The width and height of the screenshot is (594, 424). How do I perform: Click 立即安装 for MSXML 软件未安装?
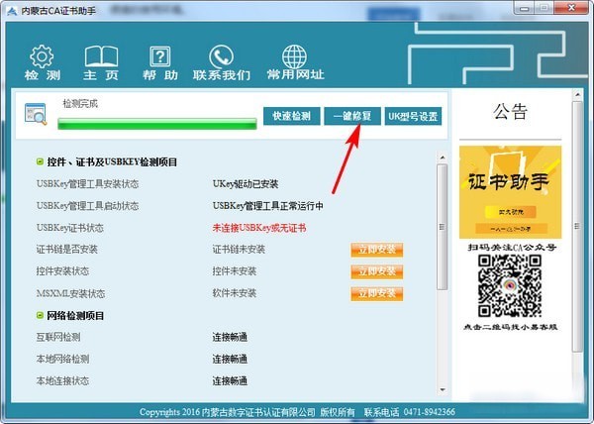(376, 293)
